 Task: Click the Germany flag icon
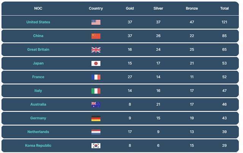pyautogui.click(x=96, y=119)
